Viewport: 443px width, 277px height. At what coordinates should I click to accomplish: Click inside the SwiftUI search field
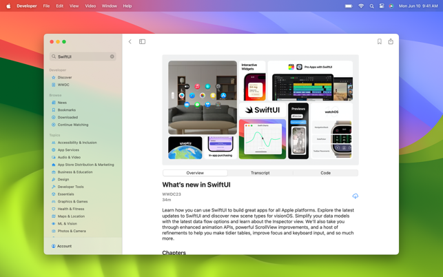83,57
